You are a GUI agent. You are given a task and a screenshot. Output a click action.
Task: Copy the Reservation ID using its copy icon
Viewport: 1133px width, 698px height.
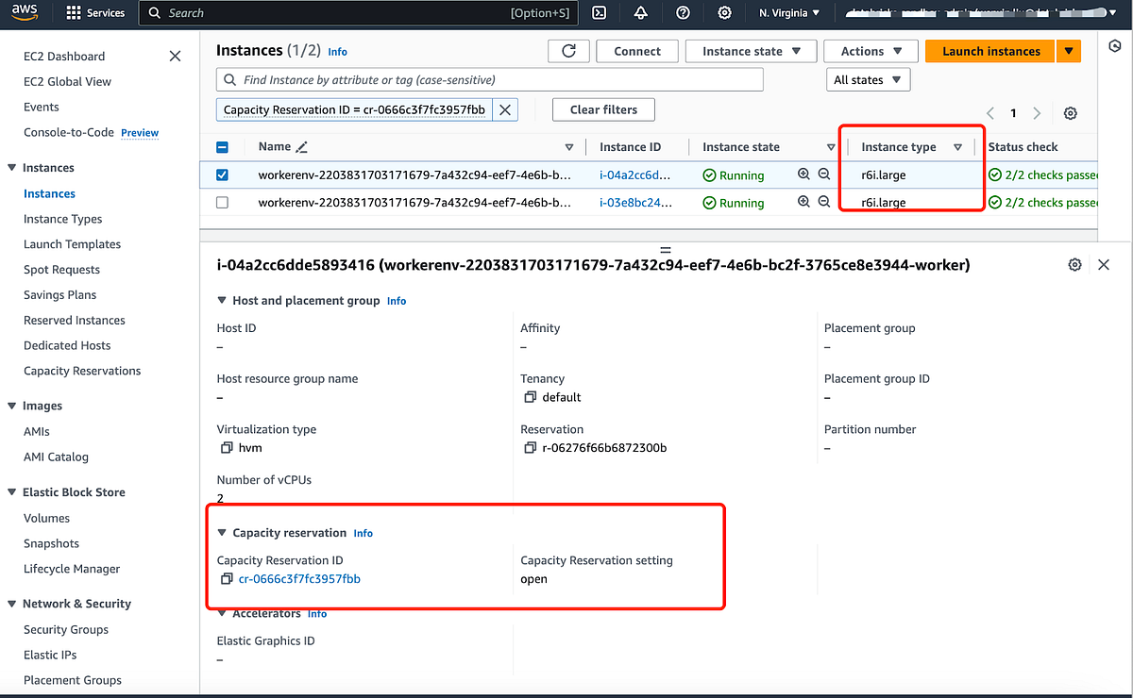tap(530, 448)
